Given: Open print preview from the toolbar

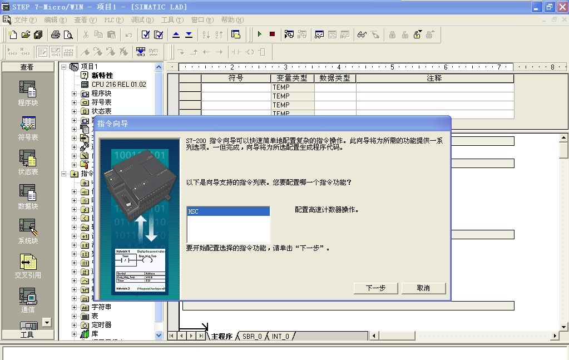Looking at the screenshot, I should pyautogui.click(x=68, y=35).
